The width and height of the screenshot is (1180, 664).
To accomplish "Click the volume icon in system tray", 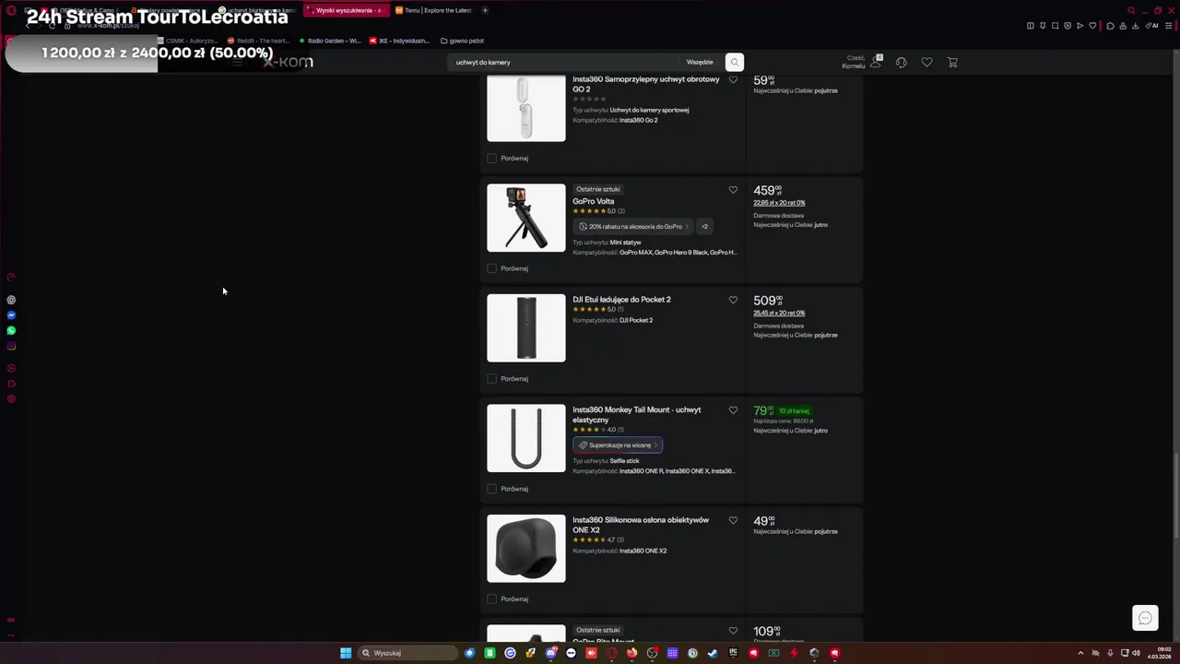I will pyautogui.click(x=1137, y=653).
